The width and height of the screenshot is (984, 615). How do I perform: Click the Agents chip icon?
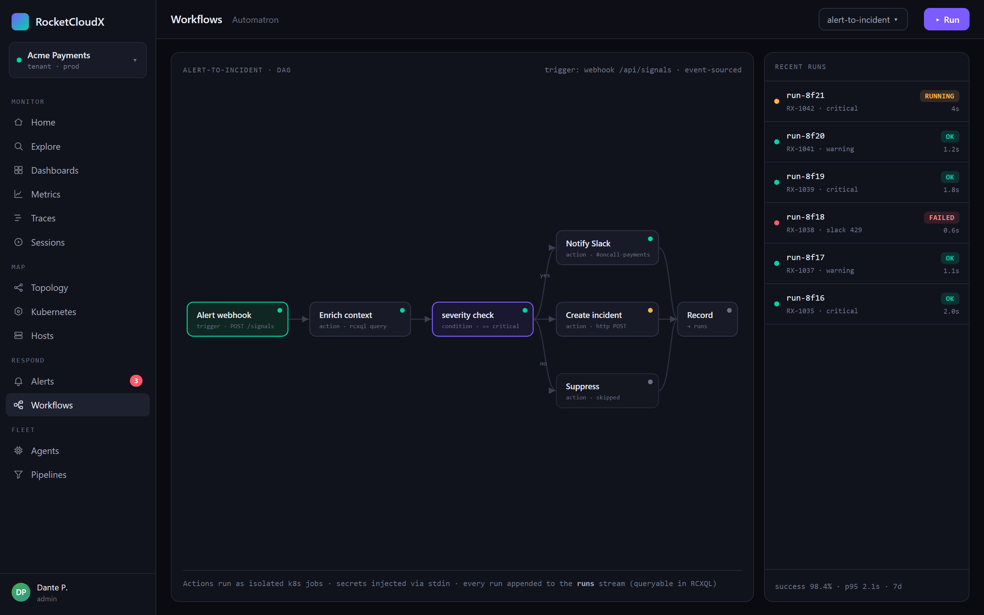(x=18, y=451)
